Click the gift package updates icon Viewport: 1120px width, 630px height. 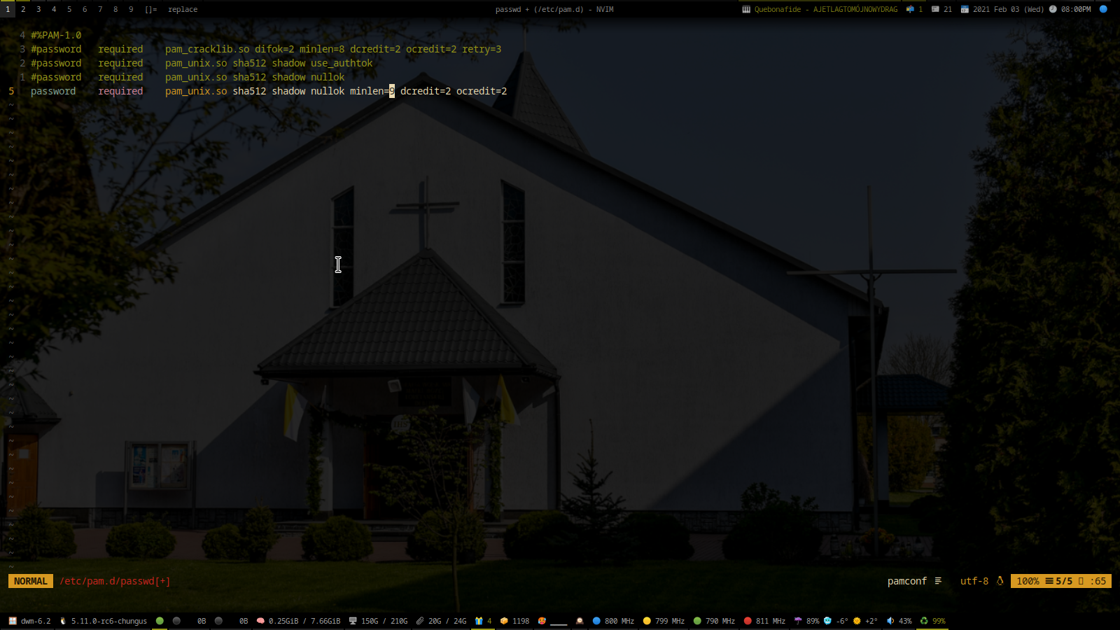(x=479, y=621)
